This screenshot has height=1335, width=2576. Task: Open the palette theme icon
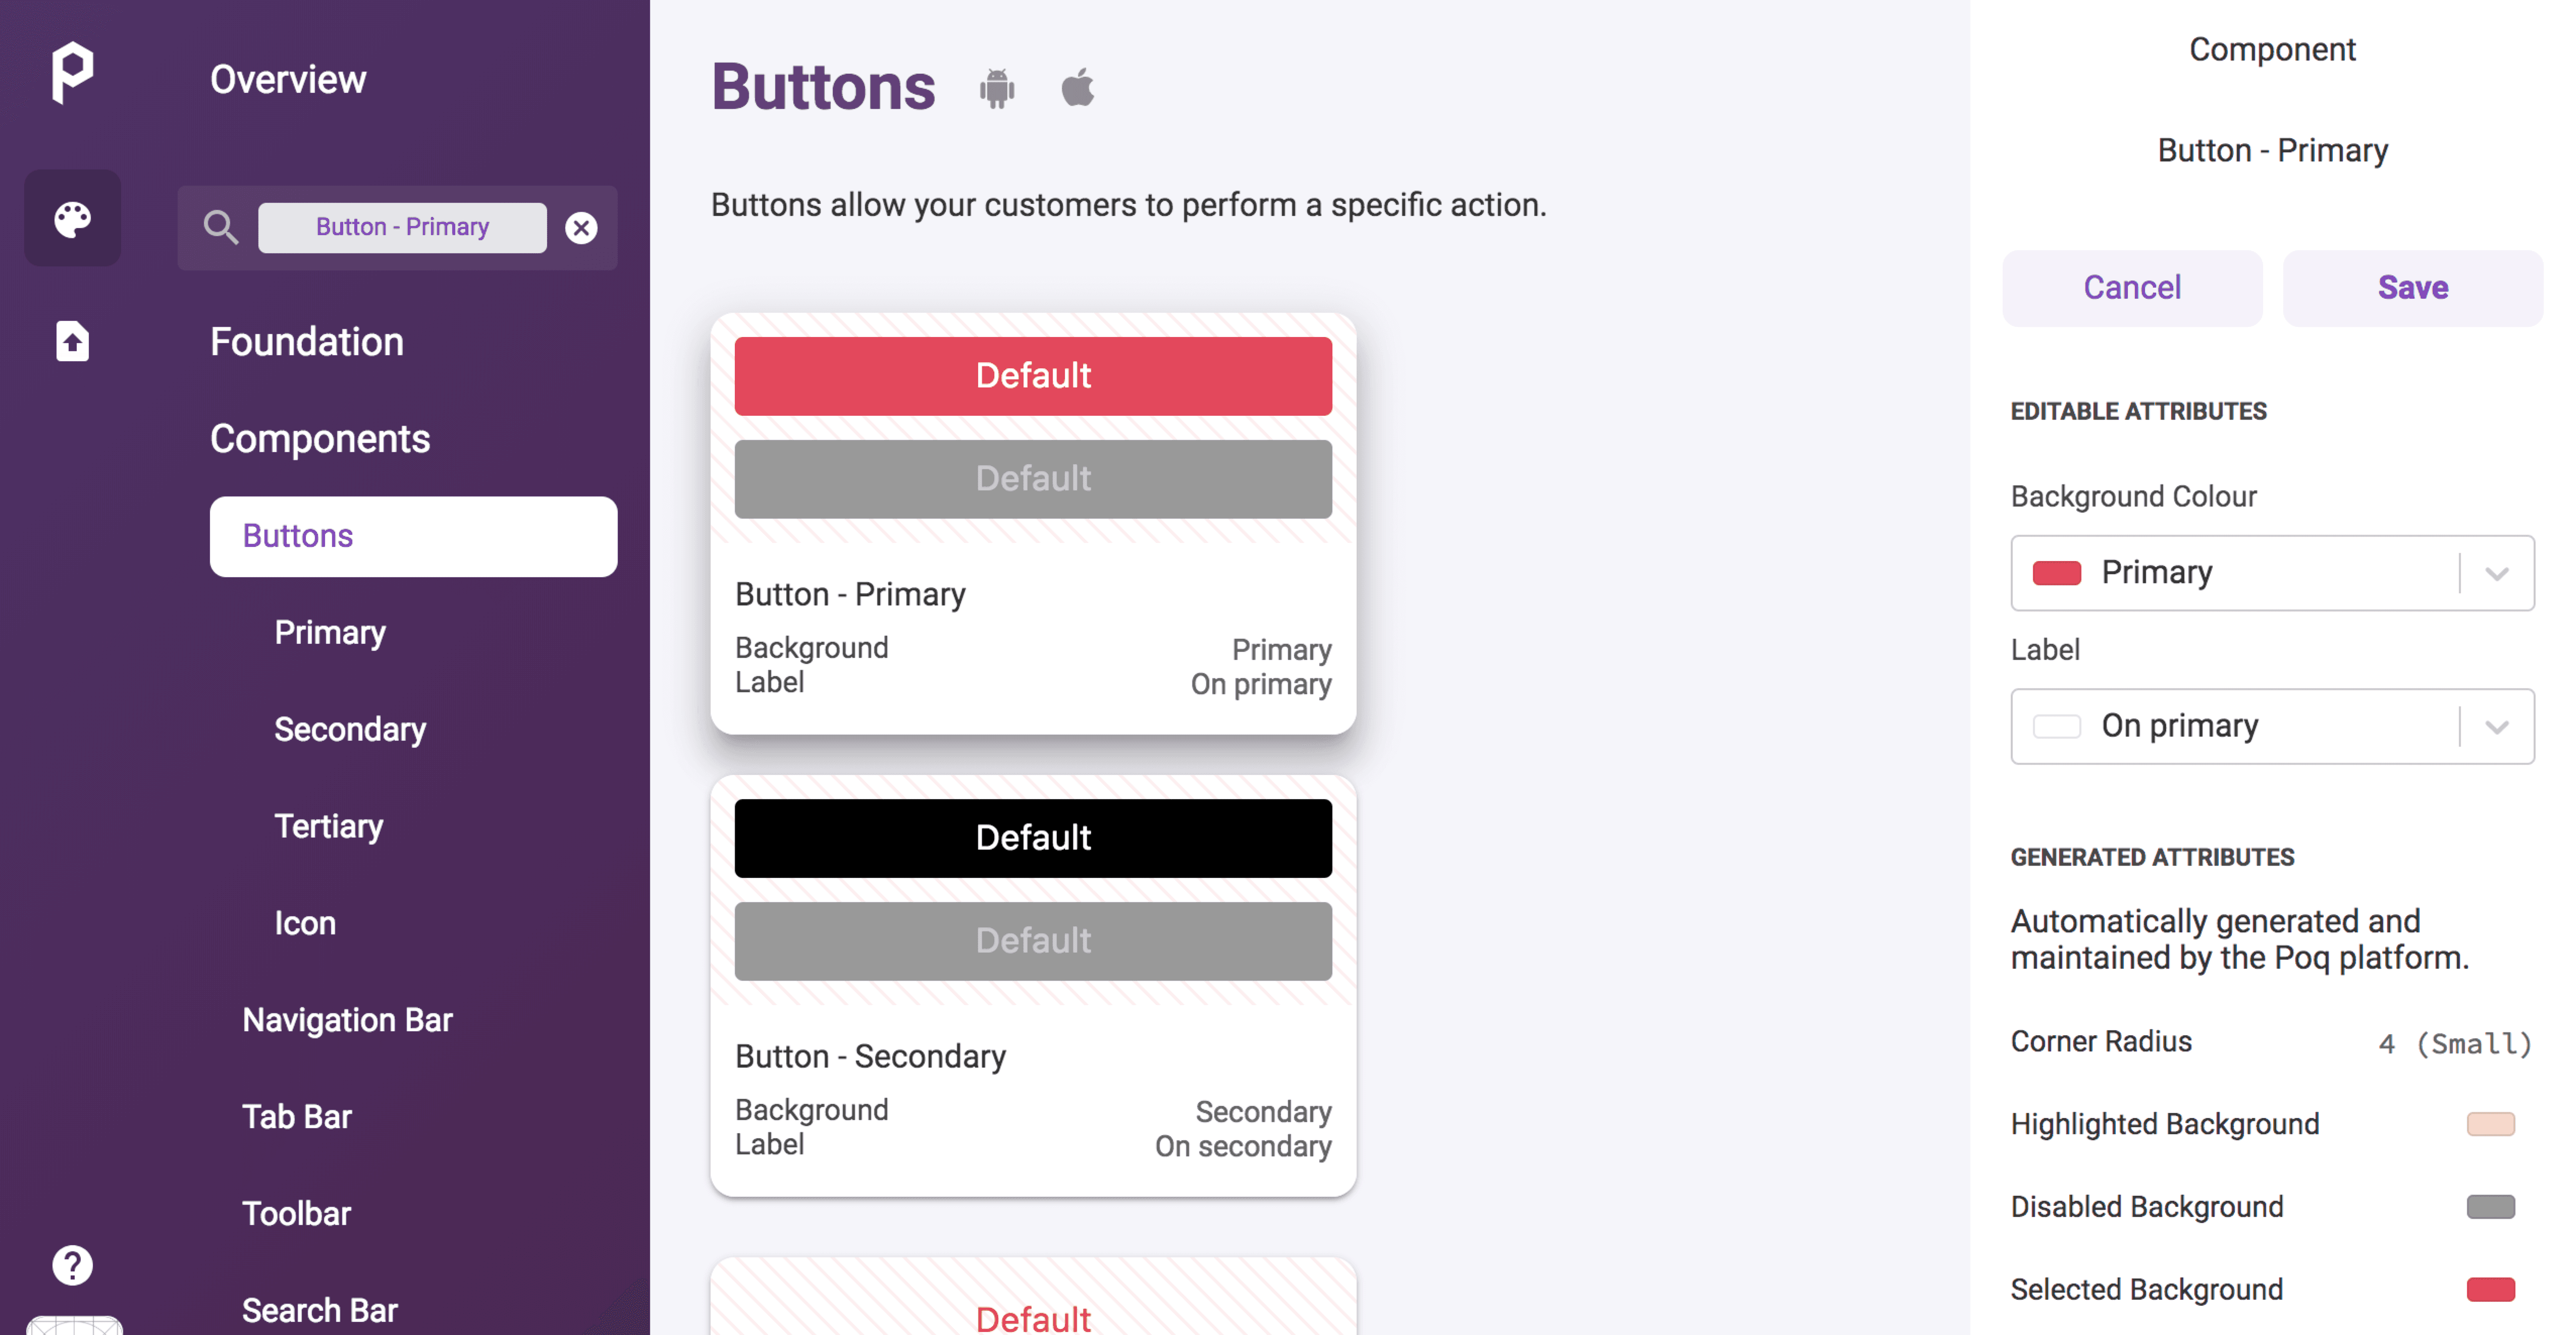(73, 218)
